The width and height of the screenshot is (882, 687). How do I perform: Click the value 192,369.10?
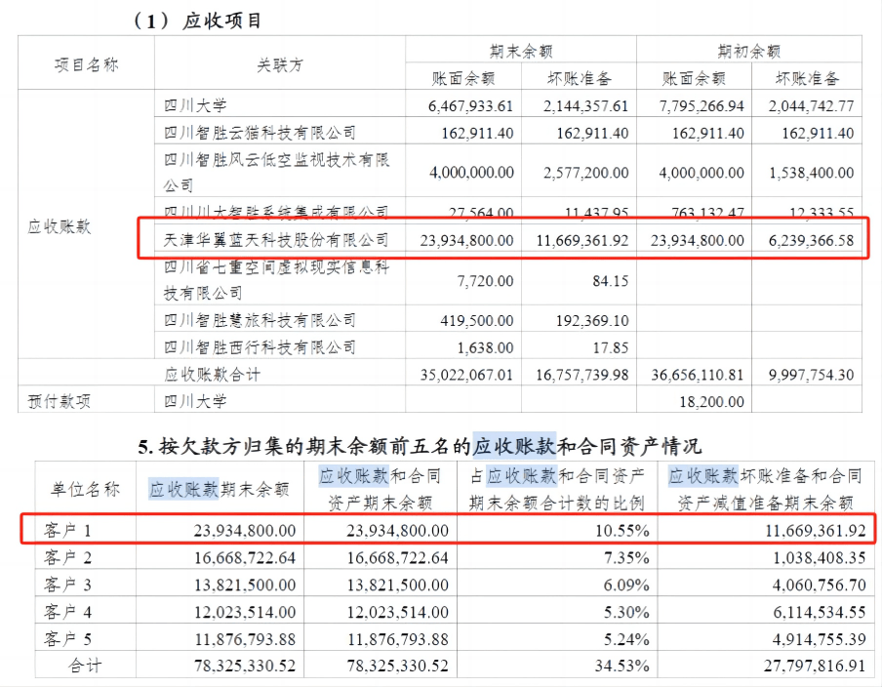[592, 321]
